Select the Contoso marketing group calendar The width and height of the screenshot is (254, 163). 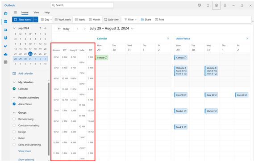[14, 125]
